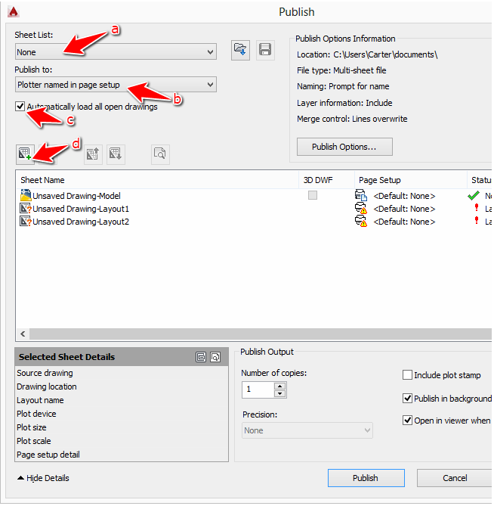Uncheck Open in viewer when done

click(x=407, y=421)
